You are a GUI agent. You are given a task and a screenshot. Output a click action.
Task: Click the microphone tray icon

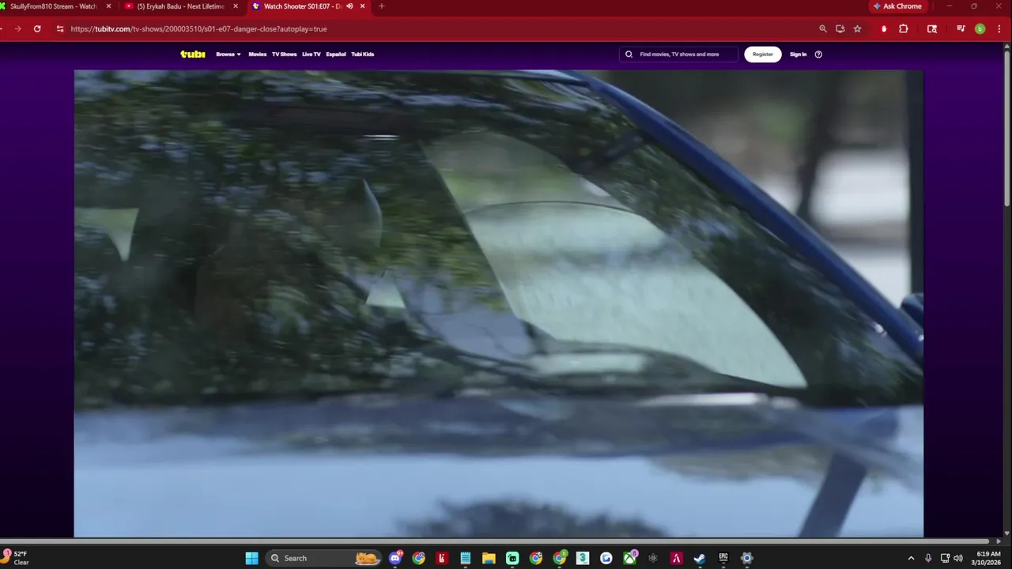click(x=928, y=558)
